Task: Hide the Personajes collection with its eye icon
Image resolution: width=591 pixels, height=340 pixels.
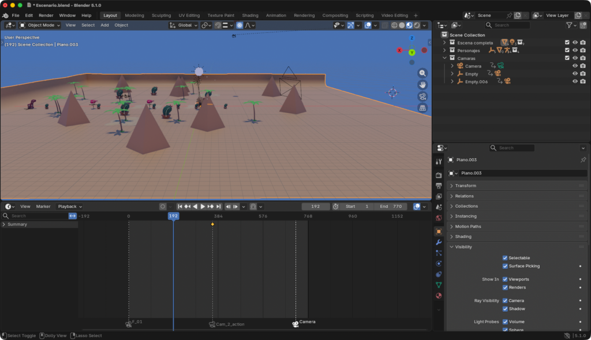Action: [575, 50]
